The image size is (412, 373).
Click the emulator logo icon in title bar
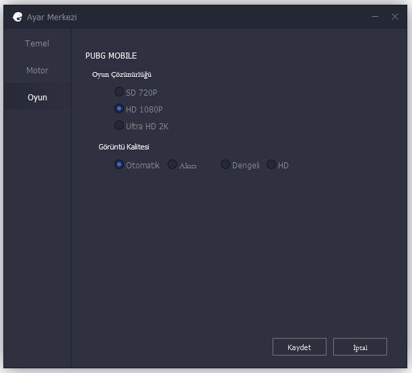point(18,17)
